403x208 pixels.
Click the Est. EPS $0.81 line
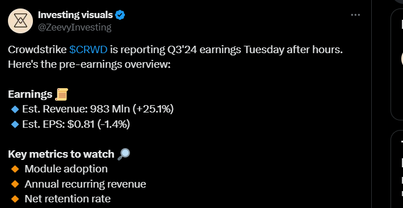pyautogui.click(x=76, y=124)
